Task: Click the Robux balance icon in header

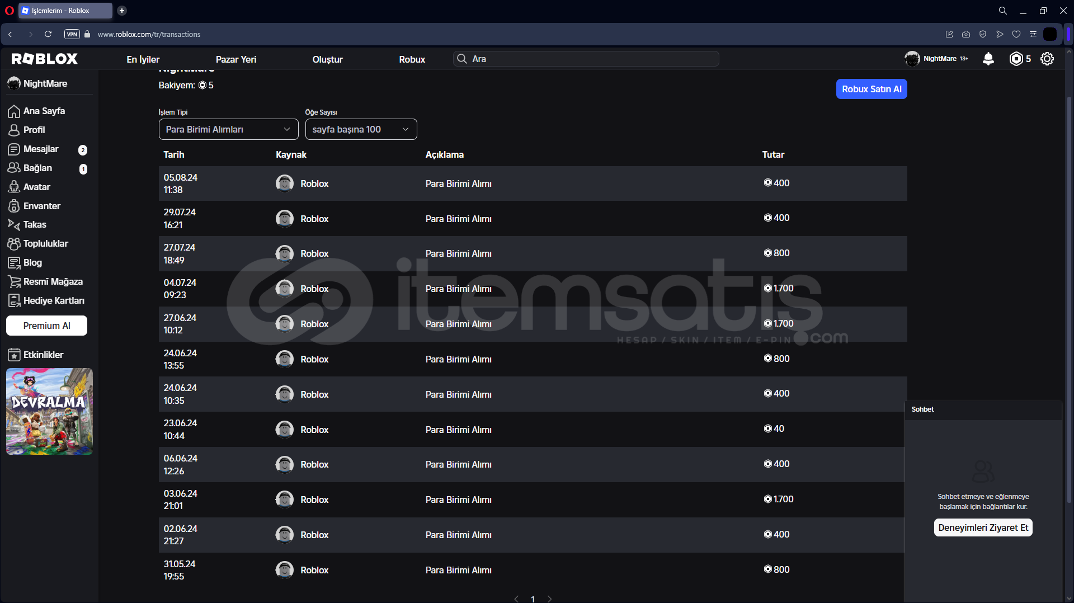Action: (x=1016, y=59)
